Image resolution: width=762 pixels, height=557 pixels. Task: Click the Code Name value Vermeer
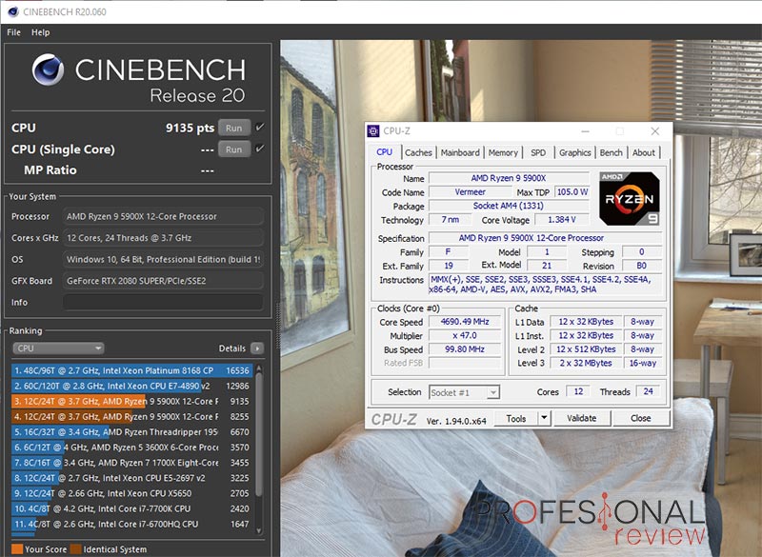tap(470, 192)
